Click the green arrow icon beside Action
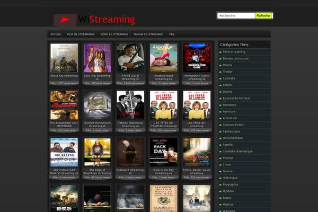Screen dimensions: 318x212 [x=220, y=85]
